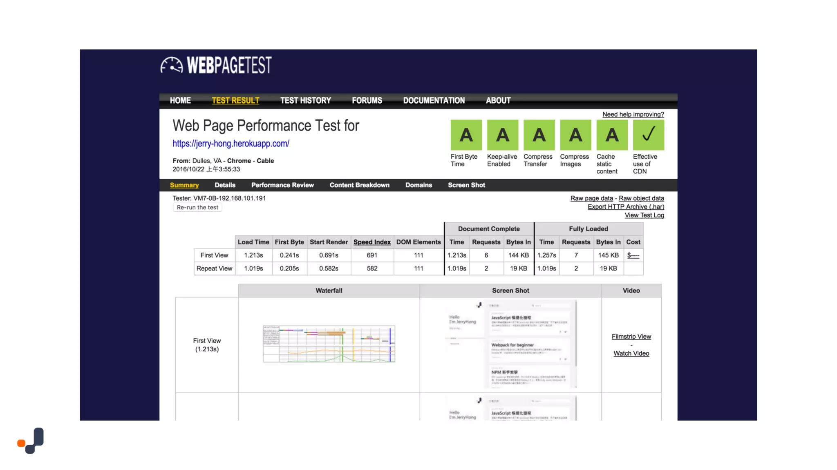Click the Keep-alive Enabled grade badge
Image resolution: width=837 pixels, height=470 pixels.
[x=502, y=135]
